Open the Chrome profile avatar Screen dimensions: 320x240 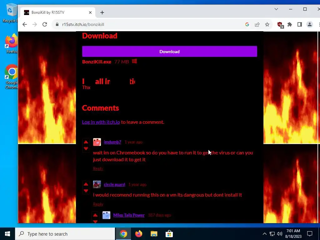310,24
